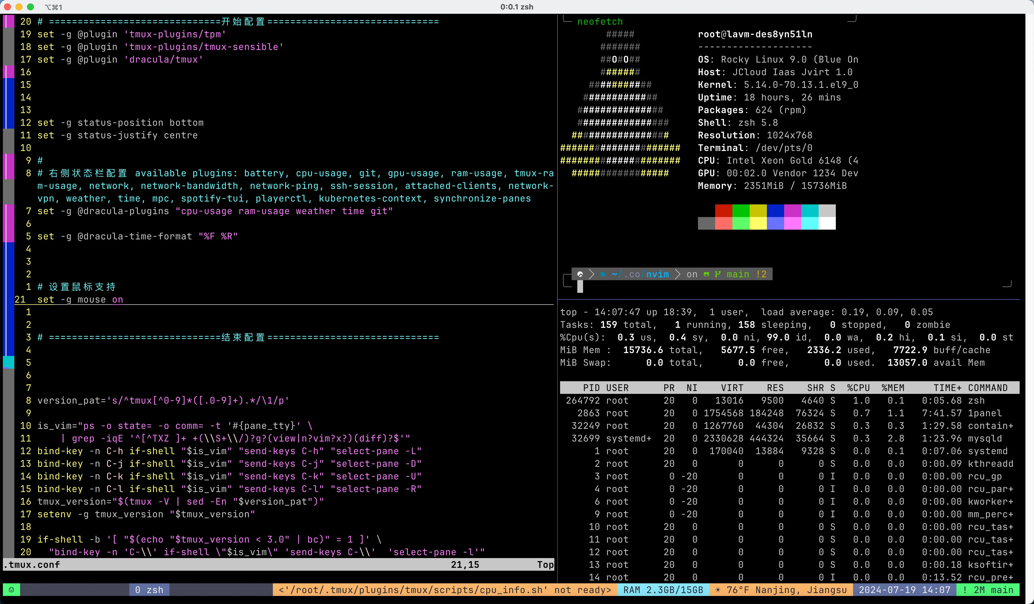Click the cpu_info.sh not ready status segment

click(445, 590)
